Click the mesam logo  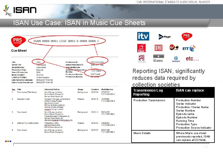(x=176, y=59)
